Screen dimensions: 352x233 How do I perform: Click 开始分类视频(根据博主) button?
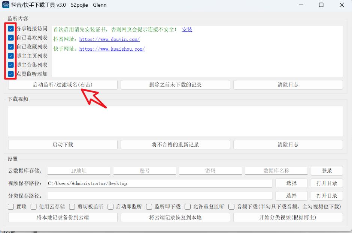click(x=288, y=218)
